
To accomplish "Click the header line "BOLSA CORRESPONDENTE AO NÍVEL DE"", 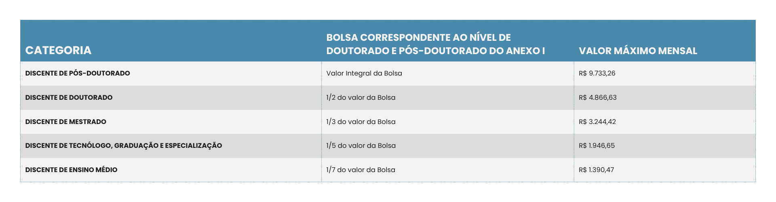I will pyautogui.click(x=418, y=38).
